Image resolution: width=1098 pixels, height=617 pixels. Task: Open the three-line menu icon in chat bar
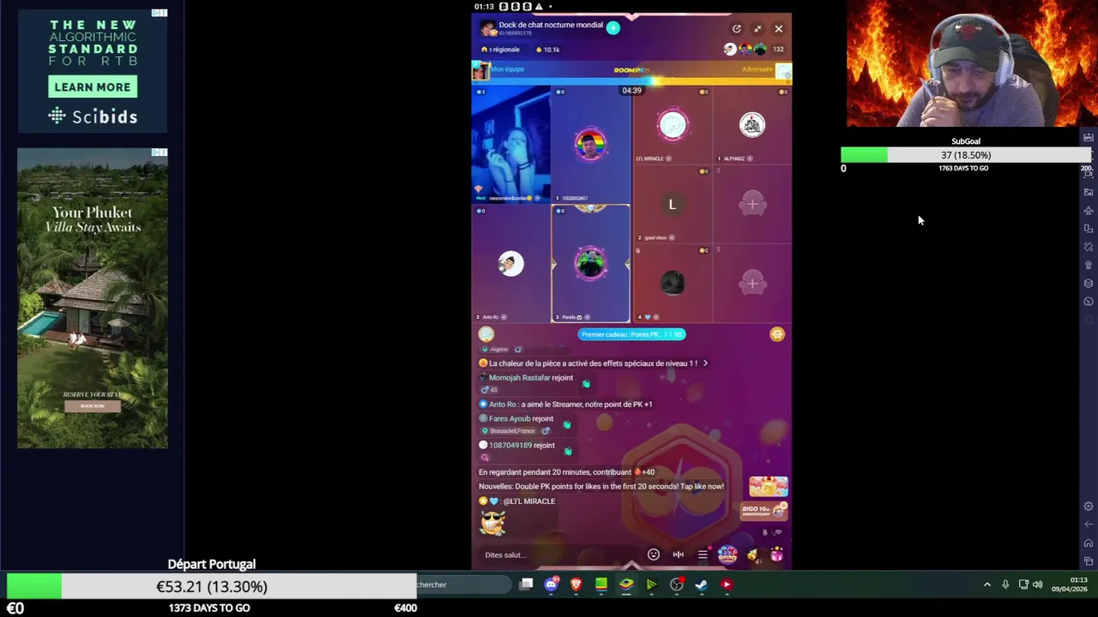click(x=703, y=554)
